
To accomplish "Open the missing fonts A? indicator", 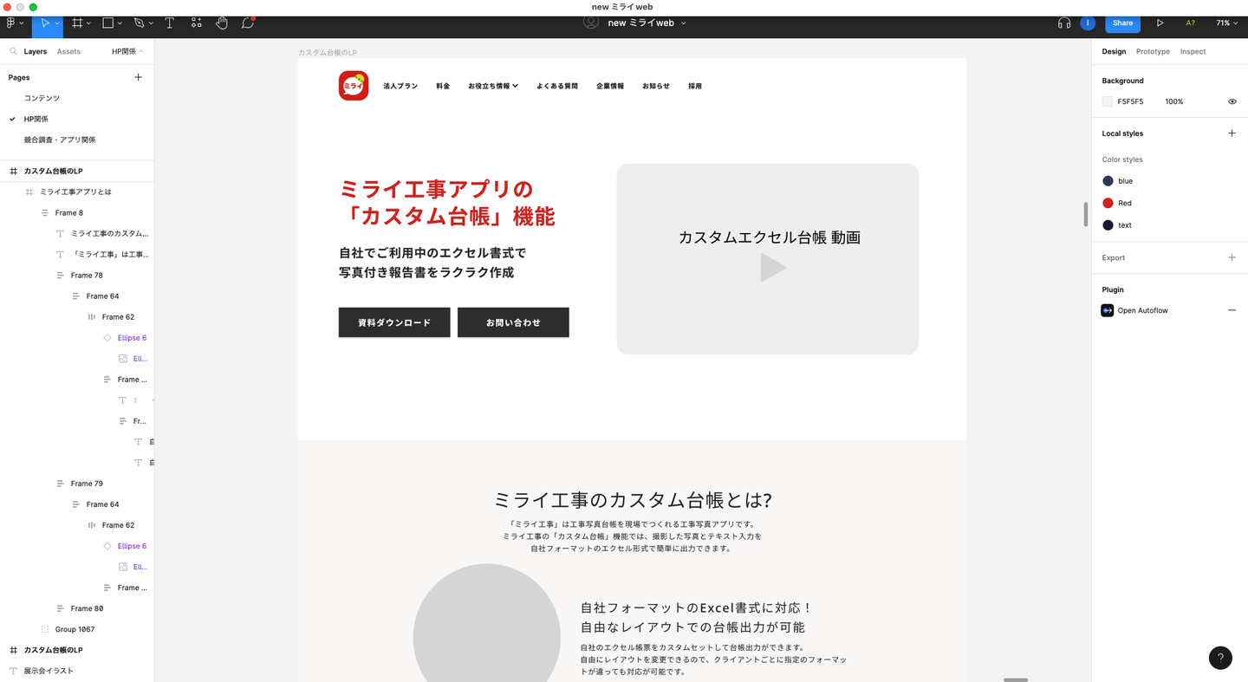I will [x=1190, y=23].
